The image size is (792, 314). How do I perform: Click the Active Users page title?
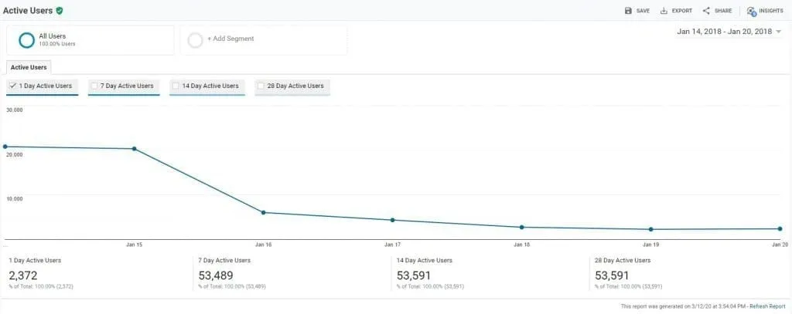(x=28, y=11)
